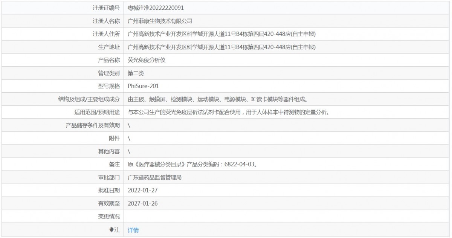The height and width of the screenshot is (238, 452).
Task: Select model value PhiSure-201
Action: pos(144,86)
